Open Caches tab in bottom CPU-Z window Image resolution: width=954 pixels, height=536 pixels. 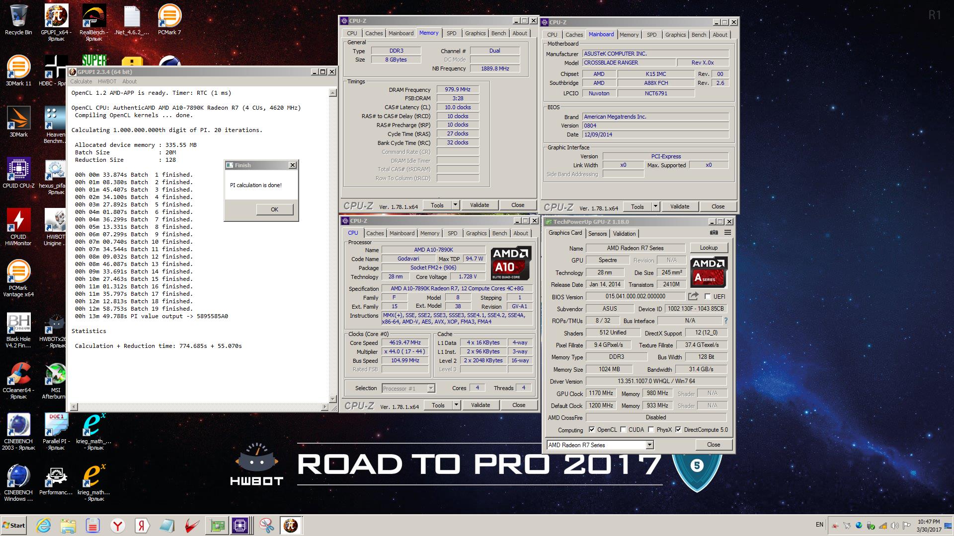[375, 233]
